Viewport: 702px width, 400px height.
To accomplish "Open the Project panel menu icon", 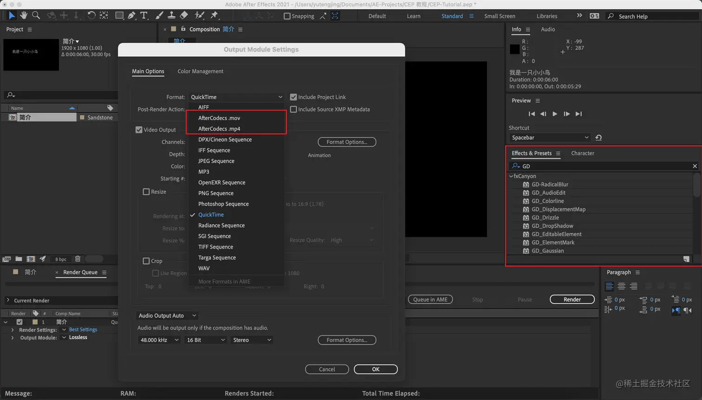I will [30, 29].
